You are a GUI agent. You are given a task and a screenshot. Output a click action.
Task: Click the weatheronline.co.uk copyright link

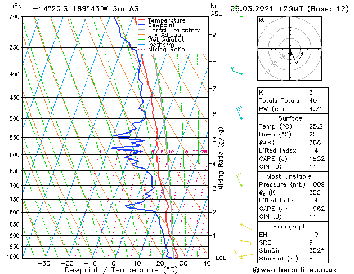(x=295, y=270)
